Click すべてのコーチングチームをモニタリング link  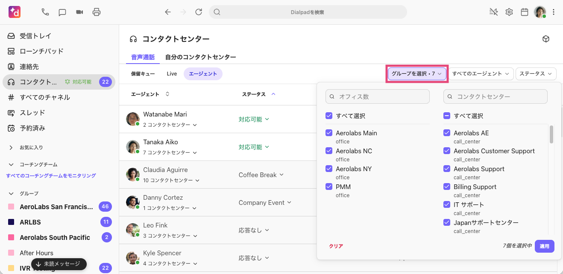(x=51, y=175)
